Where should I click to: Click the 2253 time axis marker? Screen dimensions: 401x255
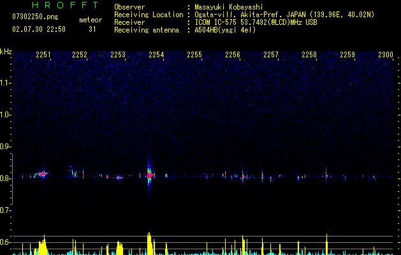[118, 55]
